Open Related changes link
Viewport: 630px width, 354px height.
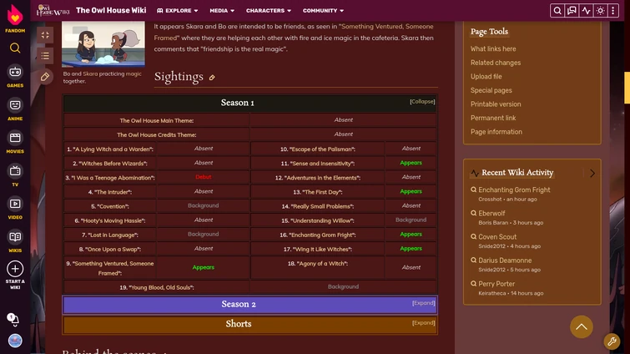click(x=496, y=63)
